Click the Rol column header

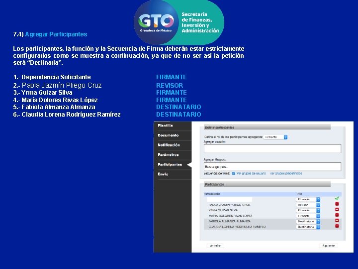[x=299, y=194]
